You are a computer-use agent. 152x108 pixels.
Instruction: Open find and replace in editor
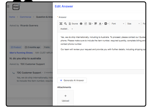click(65, 24)
